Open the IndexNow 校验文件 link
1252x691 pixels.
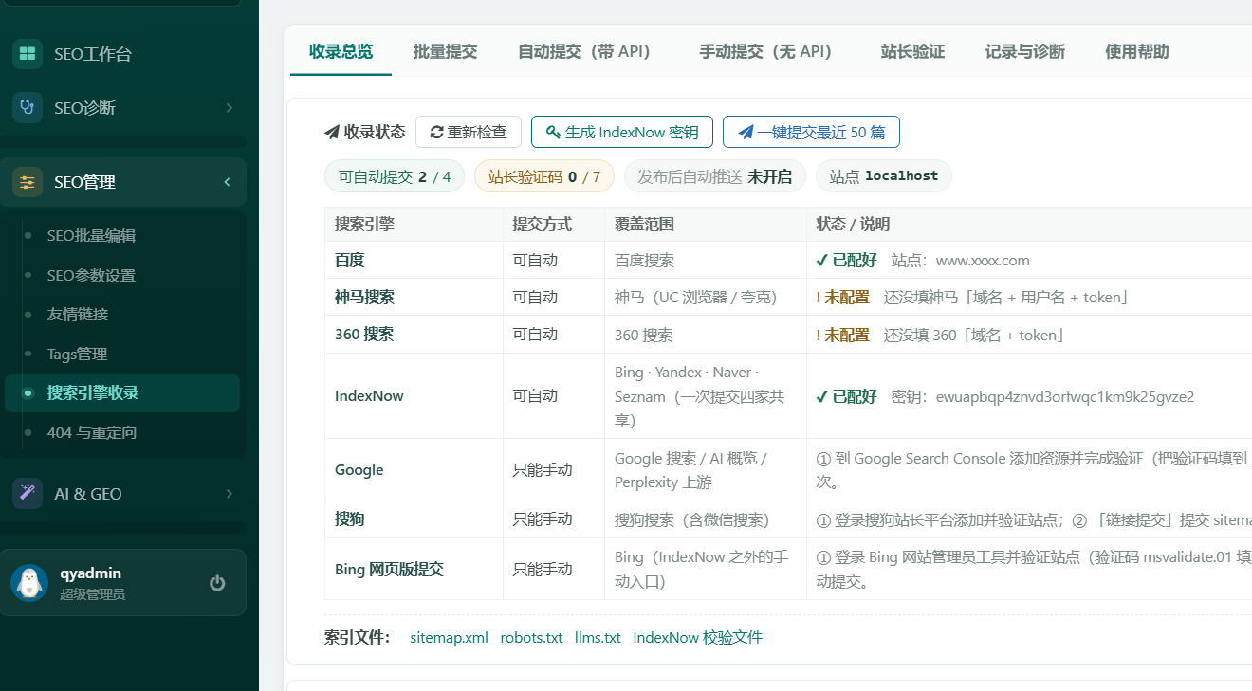(x=698, y=637)
